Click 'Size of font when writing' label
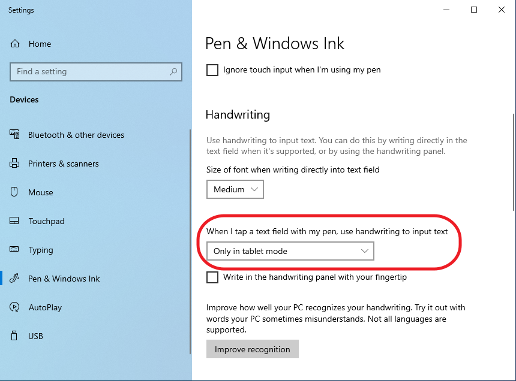This screenshot has height=381, width=516. 293,170
